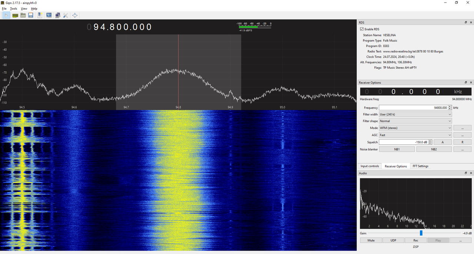
Task: Click the squelch reset 'R' button
Action: 463,142
